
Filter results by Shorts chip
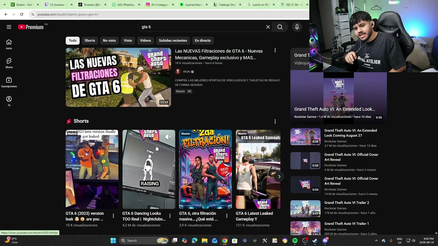point(90,40)
